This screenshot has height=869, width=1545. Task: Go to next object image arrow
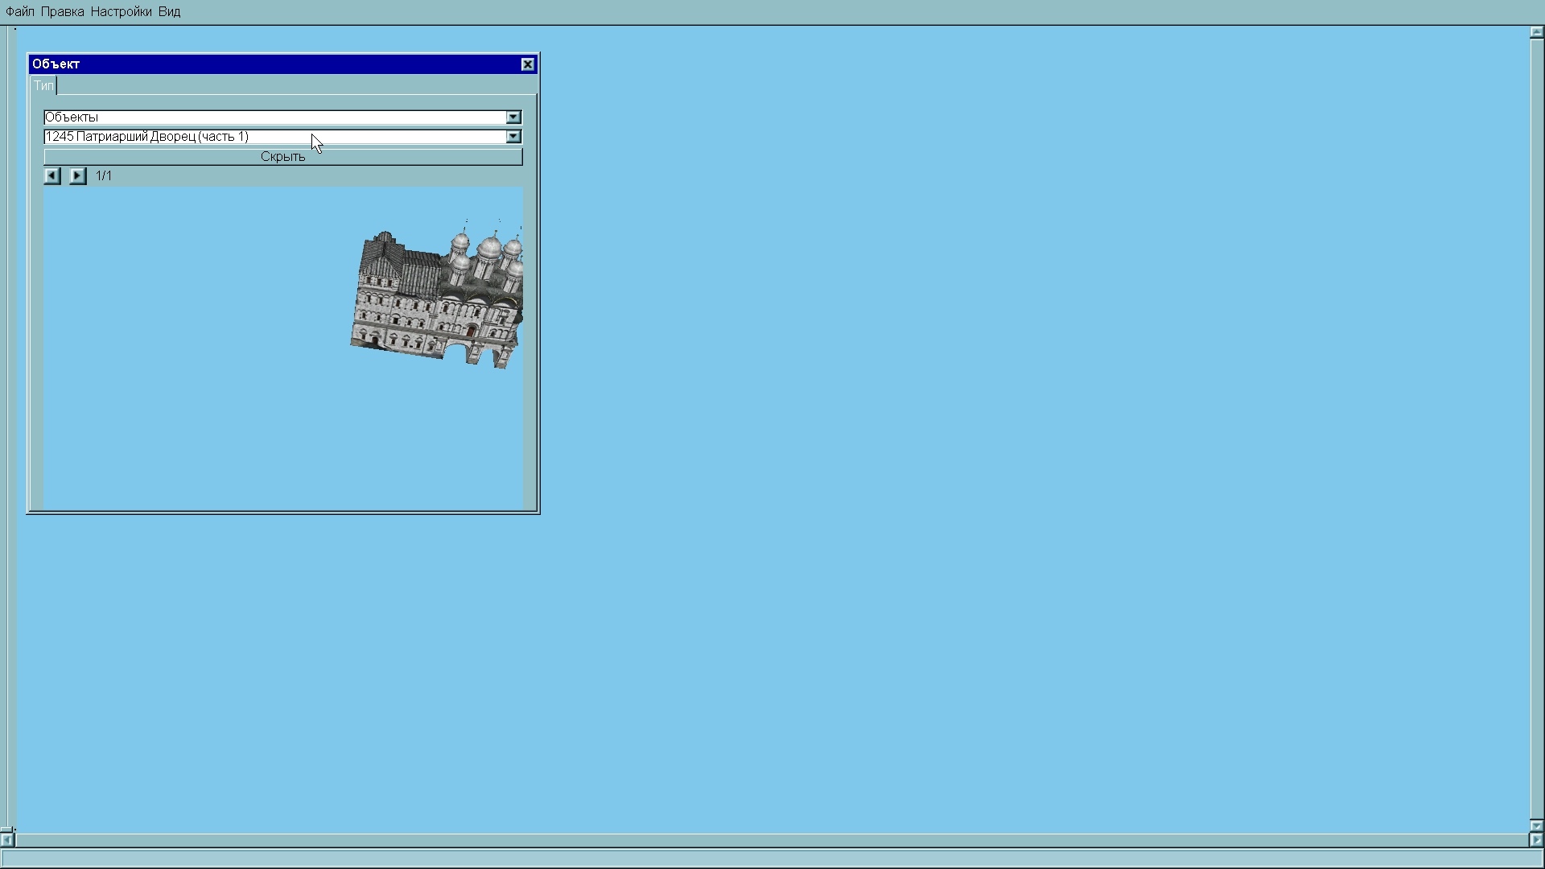77,175
